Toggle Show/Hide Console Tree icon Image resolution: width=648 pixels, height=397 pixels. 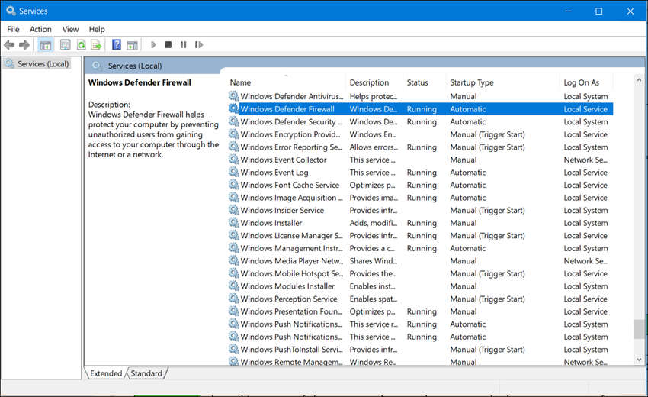(x=46, y=45)
